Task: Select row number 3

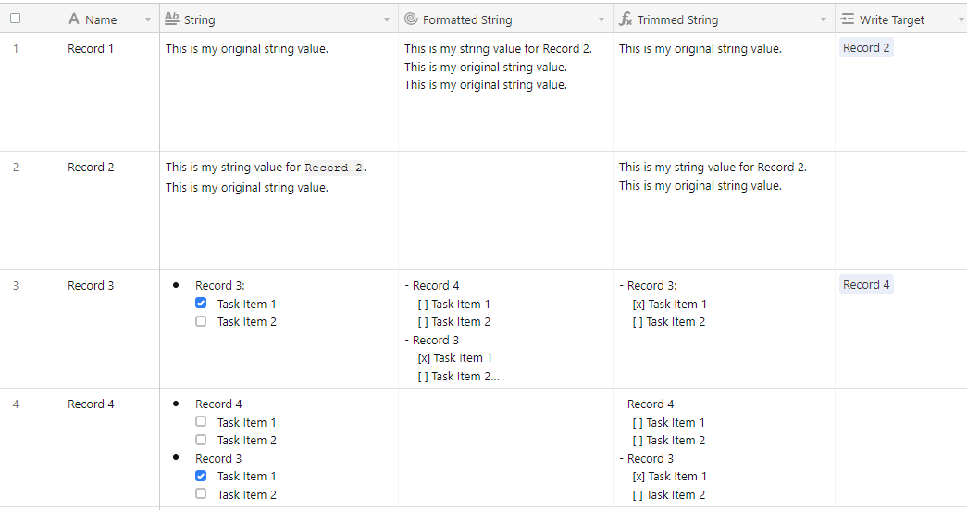Action: click(x=16, y=285)
